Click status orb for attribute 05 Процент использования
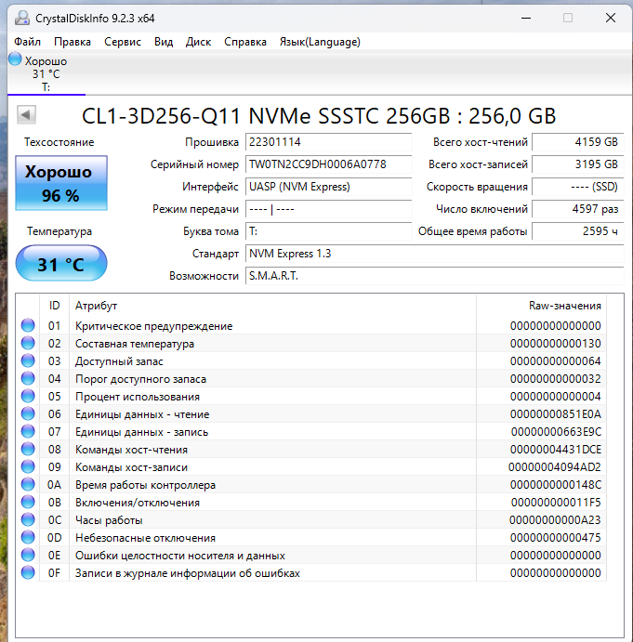 [x=28, y=396]
